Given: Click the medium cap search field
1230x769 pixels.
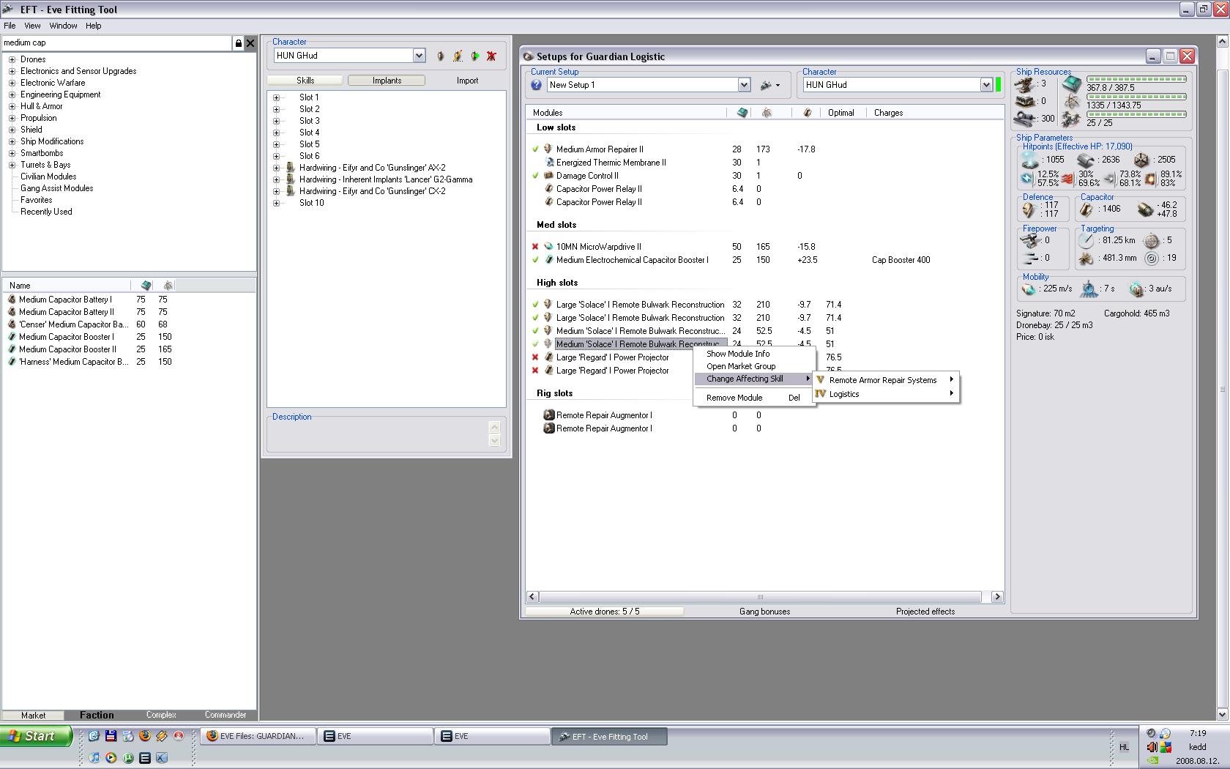Looking at the screenshot, I should [x=117, y=43].
